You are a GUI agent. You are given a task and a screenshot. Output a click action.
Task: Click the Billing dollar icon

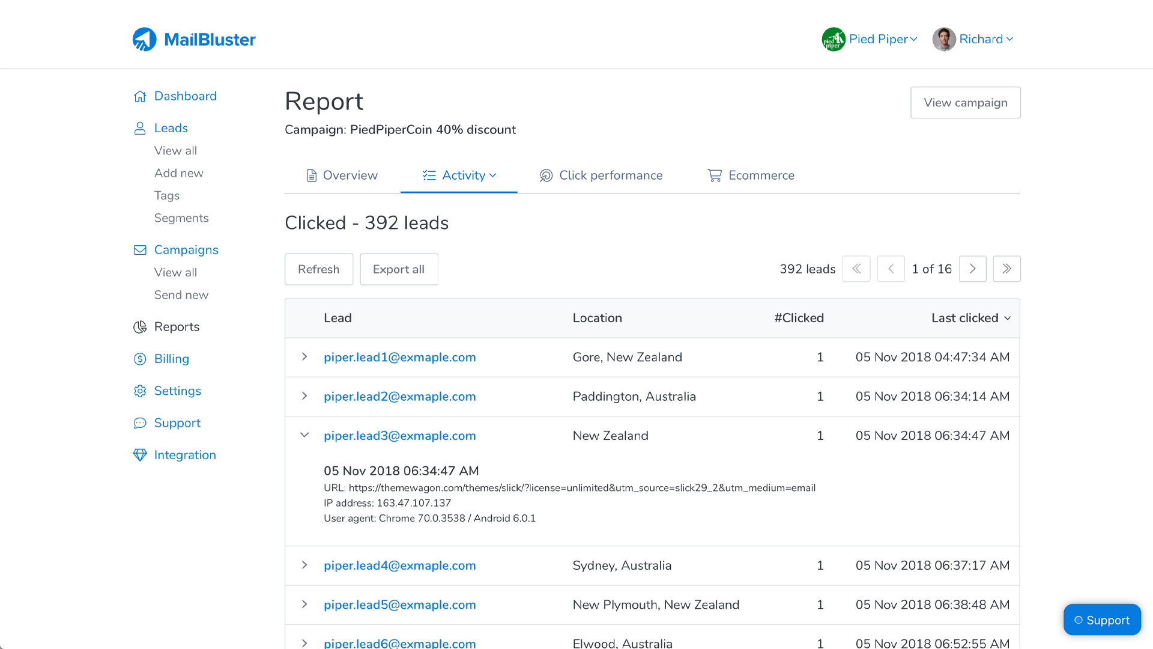click(140, 359)
